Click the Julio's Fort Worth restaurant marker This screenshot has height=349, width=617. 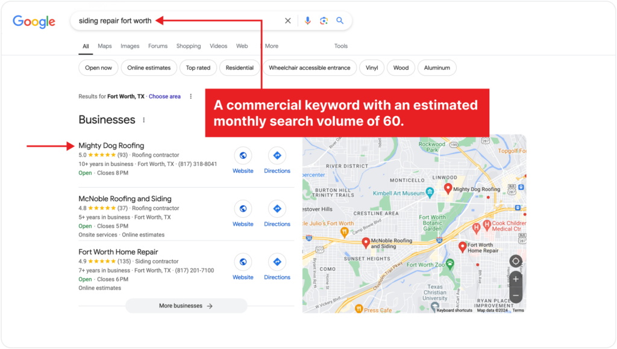pyautogui.click(x=344, y=232)
